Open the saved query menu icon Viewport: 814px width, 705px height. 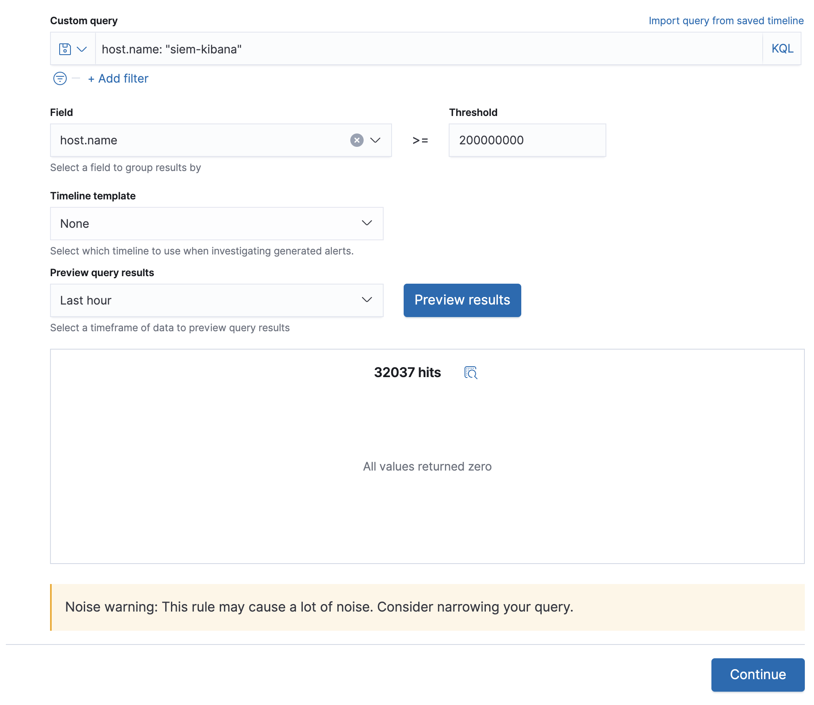(73, 49)
